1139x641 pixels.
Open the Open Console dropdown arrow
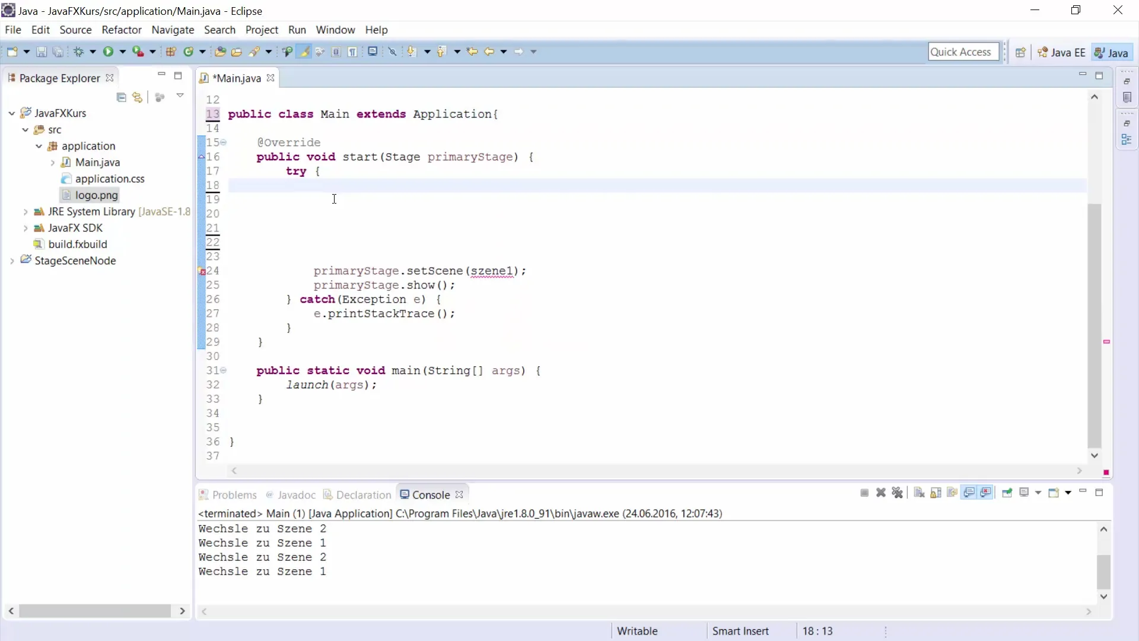1068,493
